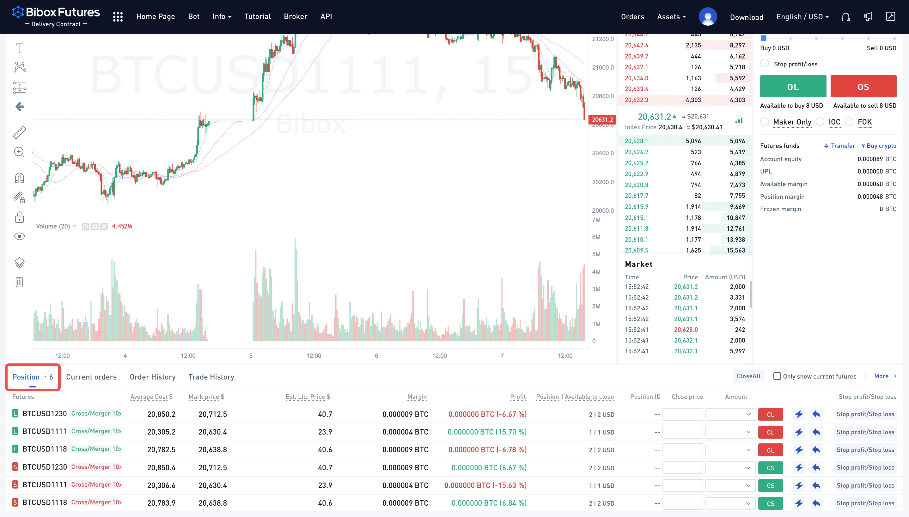Select the ruler measure tool
The height and width of the screenshot is (517, 909).
[20, 132]
